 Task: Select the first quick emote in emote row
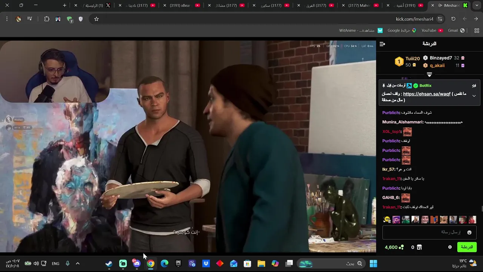point(387,219)
